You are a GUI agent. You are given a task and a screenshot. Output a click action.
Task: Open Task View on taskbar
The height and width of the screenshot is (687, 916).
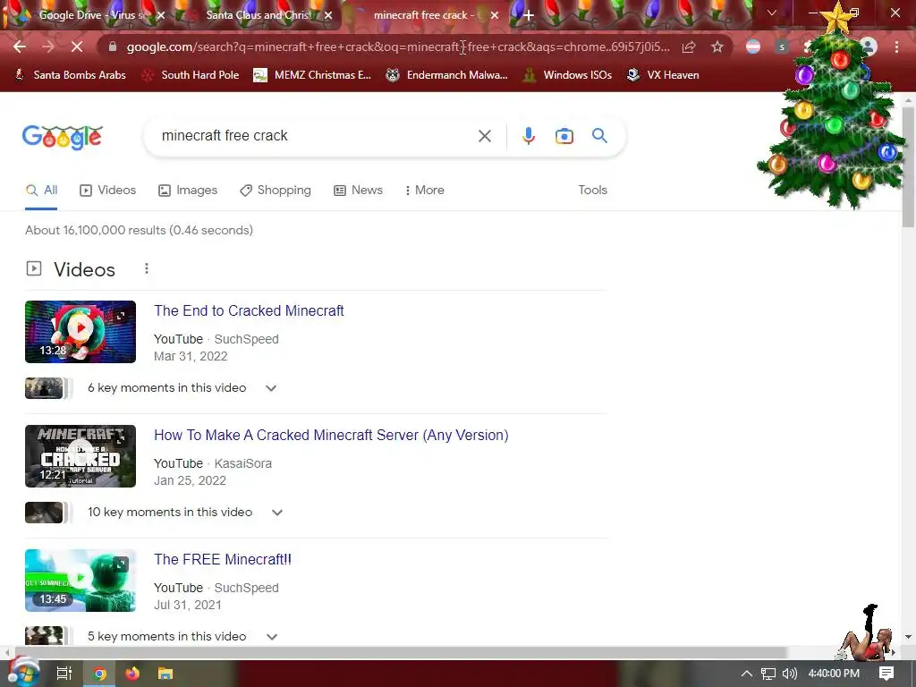[64, 674]
